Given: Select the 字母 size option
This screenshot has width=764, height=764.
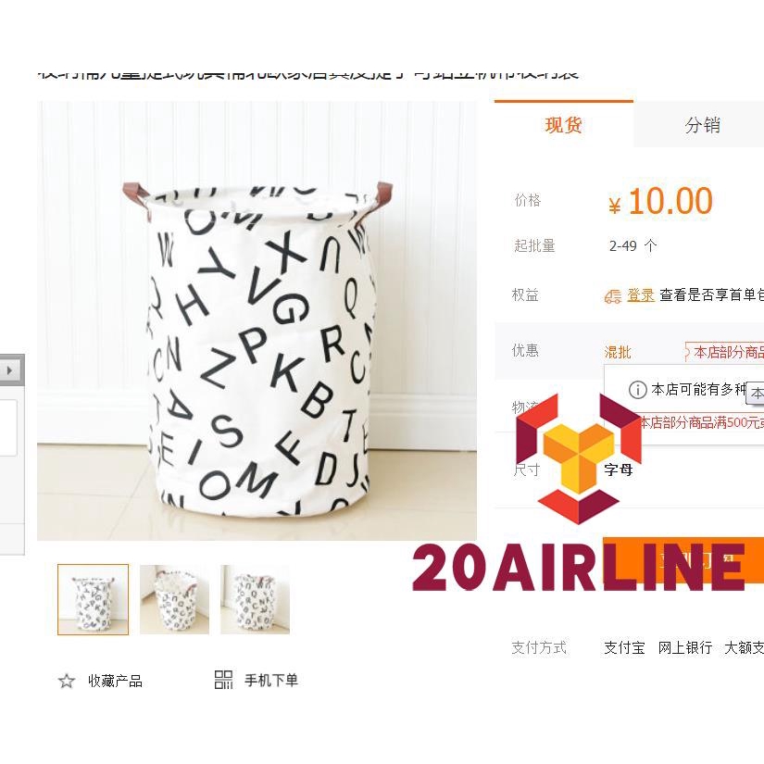Looking at the screenshot, I should pos(619,470).
